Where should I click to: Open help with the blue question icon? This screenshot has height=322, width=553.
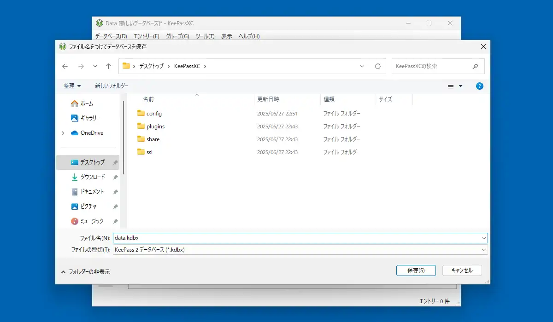tap(480, 86)
